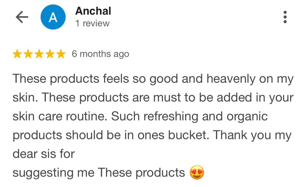Go back using the left arrow
Screen dimensions: 307x187
[22, 17]
